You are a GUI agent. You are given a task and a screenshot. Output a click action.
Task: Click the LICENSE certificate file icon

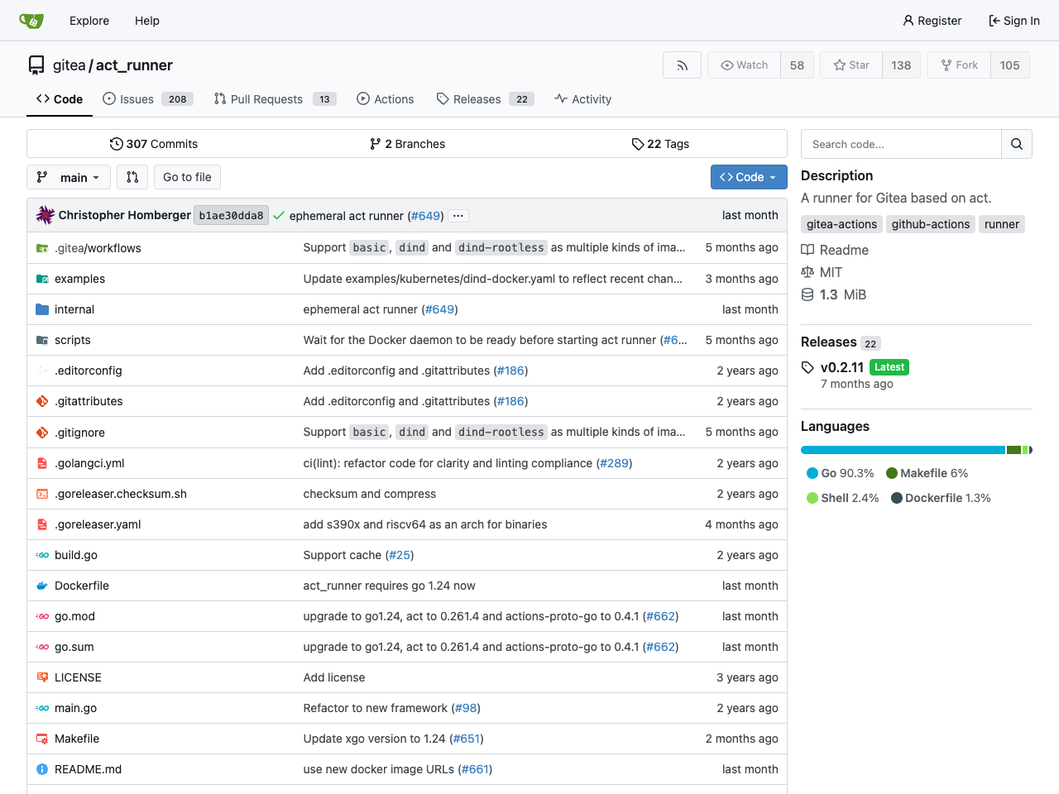(42, 677)
